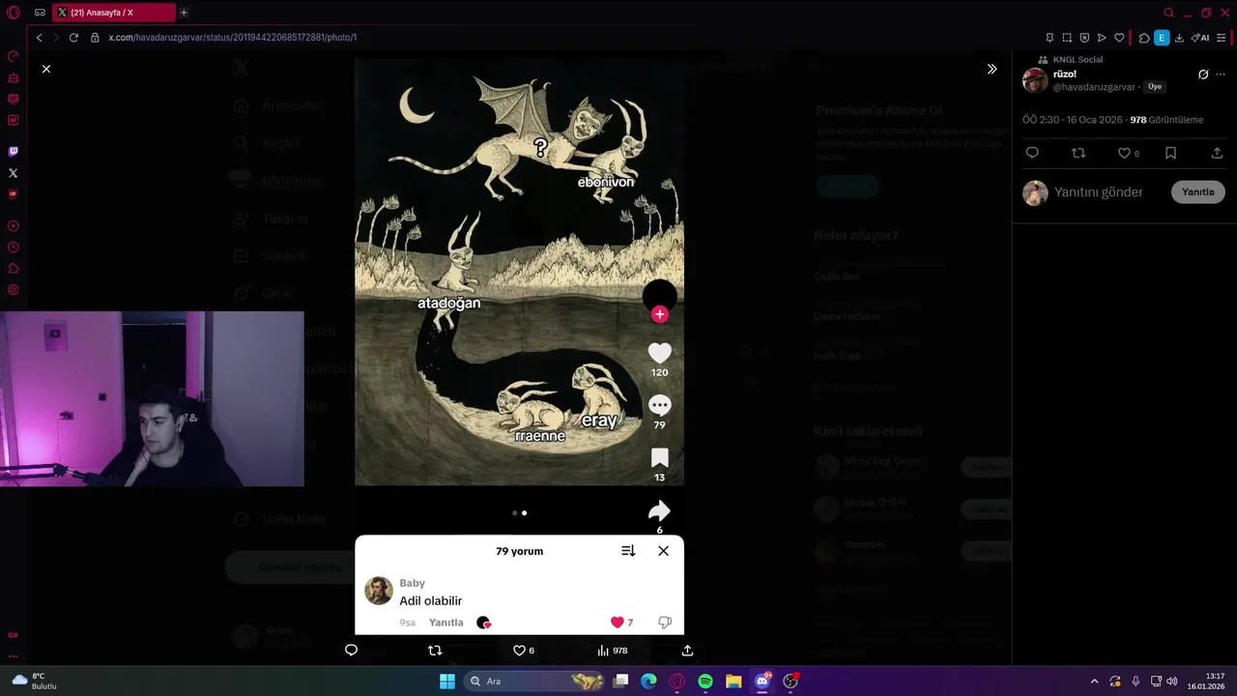Expand hidden system tray icons
Image resolution: width=1237 pixels, height=696 pixels.
pos(1094,681)
